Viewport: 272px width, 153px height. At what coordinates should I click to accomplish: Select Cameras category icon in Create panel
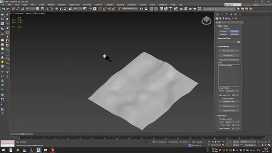click(227, 18)
